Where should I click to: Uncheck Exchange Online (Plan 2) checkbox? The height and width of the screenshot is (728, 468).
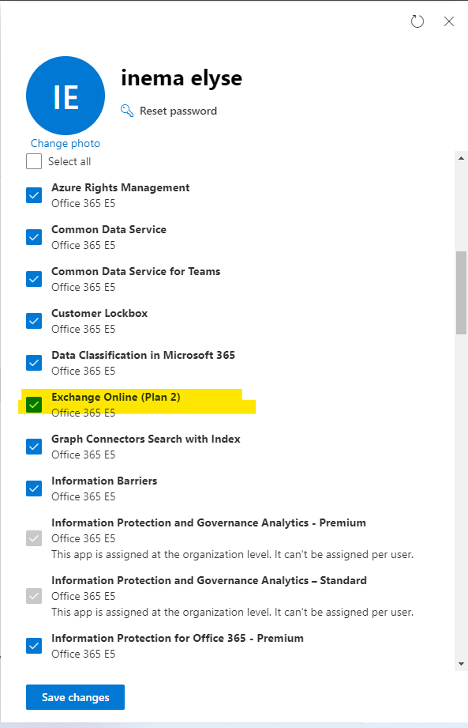pyautogui.click(x=34, y=405)
